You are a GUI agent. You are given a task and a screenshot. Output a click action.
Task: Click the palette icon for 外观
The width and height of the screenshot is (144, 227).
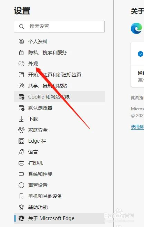pyautogui.click(x=21, y=64)
